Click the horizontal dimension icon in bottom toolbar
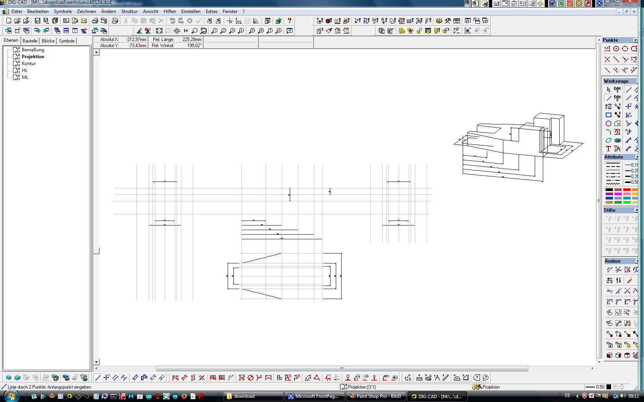Screen dimensions: 644x402 coord(175,377)
